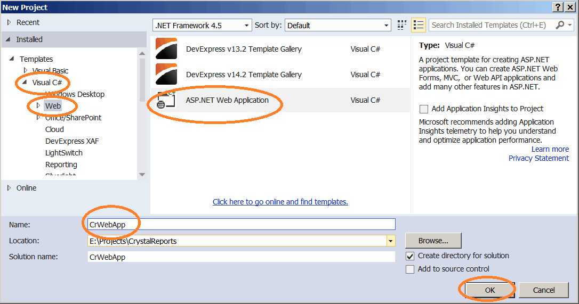Click the Search Installed Templates box

point(492,25)
